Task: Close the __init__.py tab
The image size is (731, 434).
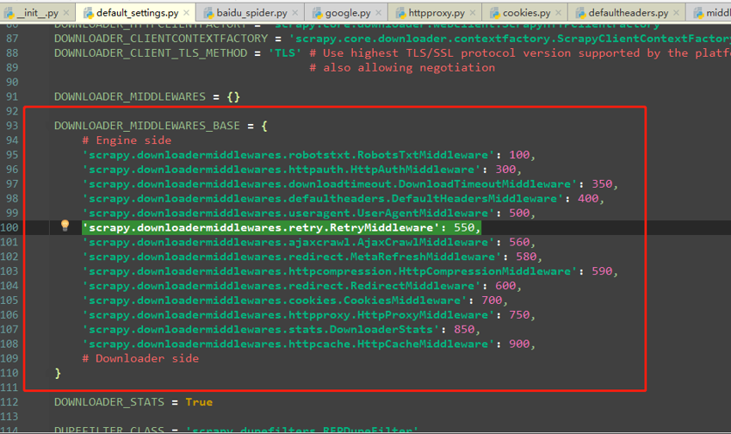Action: tap(66, 13)
